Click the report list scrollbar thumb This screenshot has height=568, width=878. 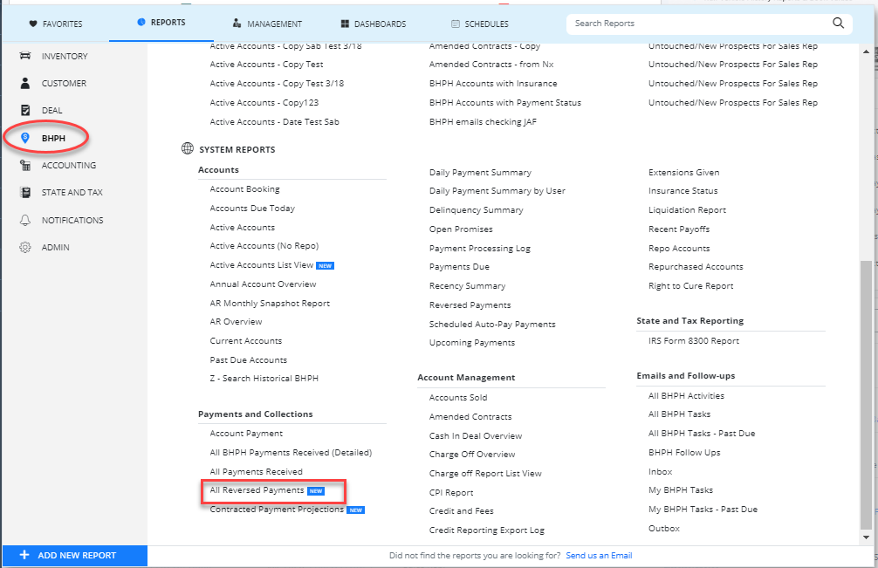click(x=867, y=394)
